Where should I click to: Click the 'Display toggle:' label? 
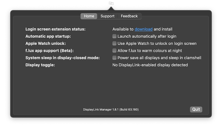point(40,65)
